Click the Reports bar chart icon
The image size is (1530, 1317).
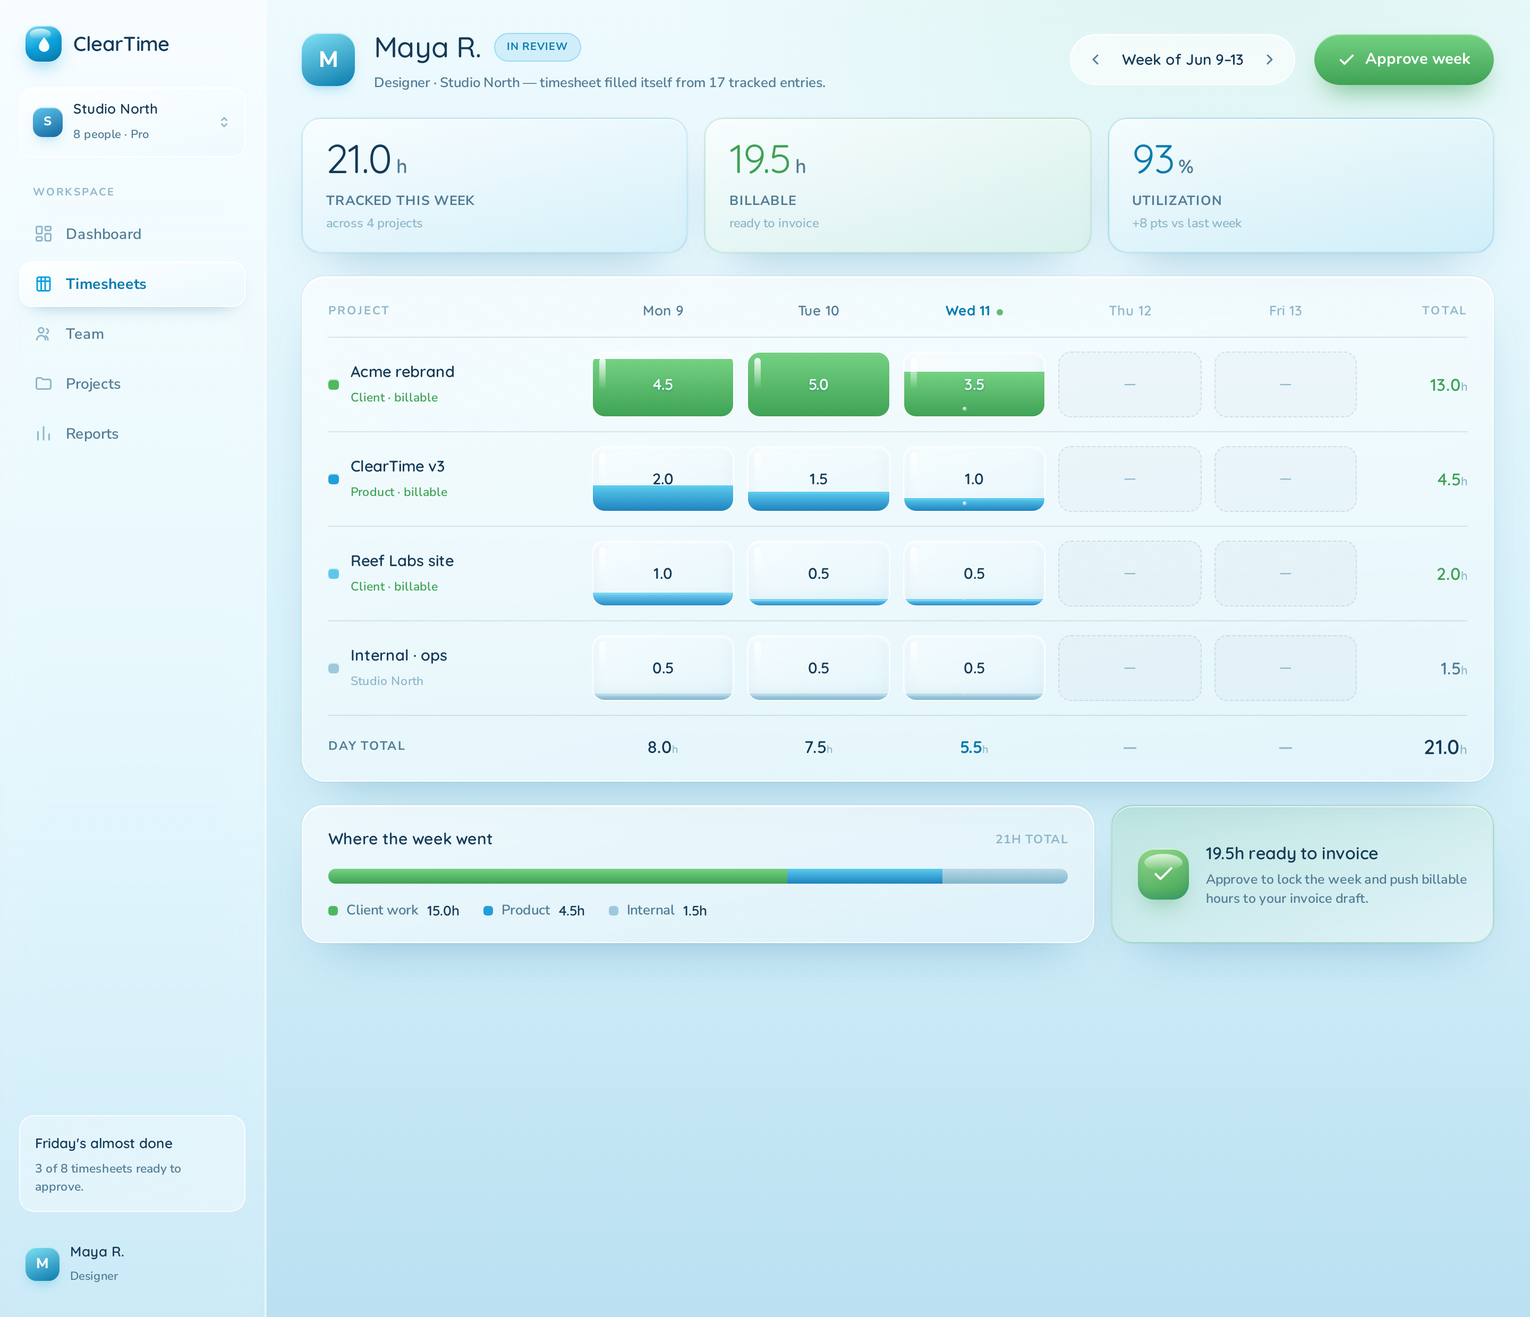click(44, 434)
